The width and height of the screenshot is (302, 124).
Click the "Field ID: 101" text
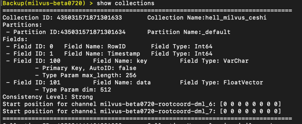[x=37, y=83]
